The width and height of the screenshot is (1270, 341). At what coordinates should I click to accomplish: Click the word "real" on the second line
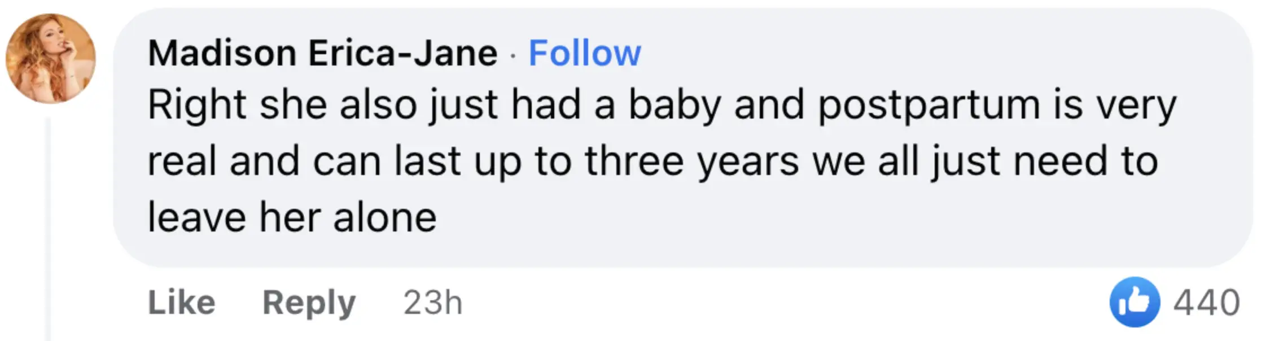point(182,162)
